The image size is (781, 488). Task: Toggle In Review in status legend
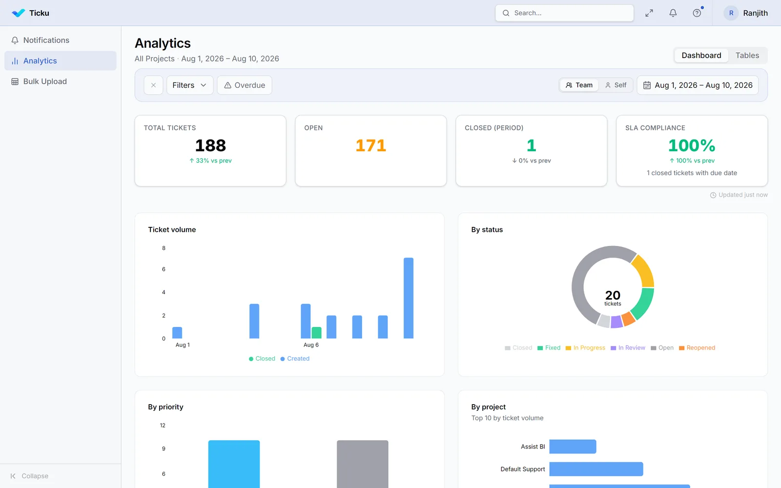pos(628,348)
